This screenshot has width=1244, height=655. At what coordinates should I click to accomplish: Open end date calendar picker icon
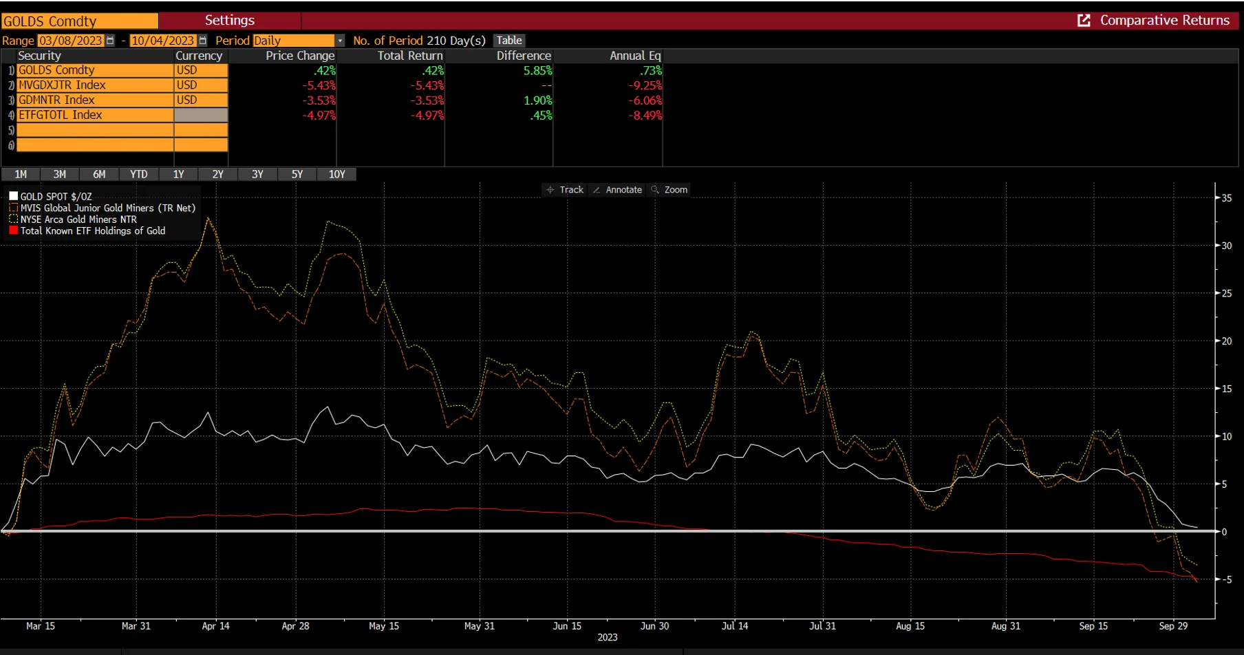coord(202,41)
